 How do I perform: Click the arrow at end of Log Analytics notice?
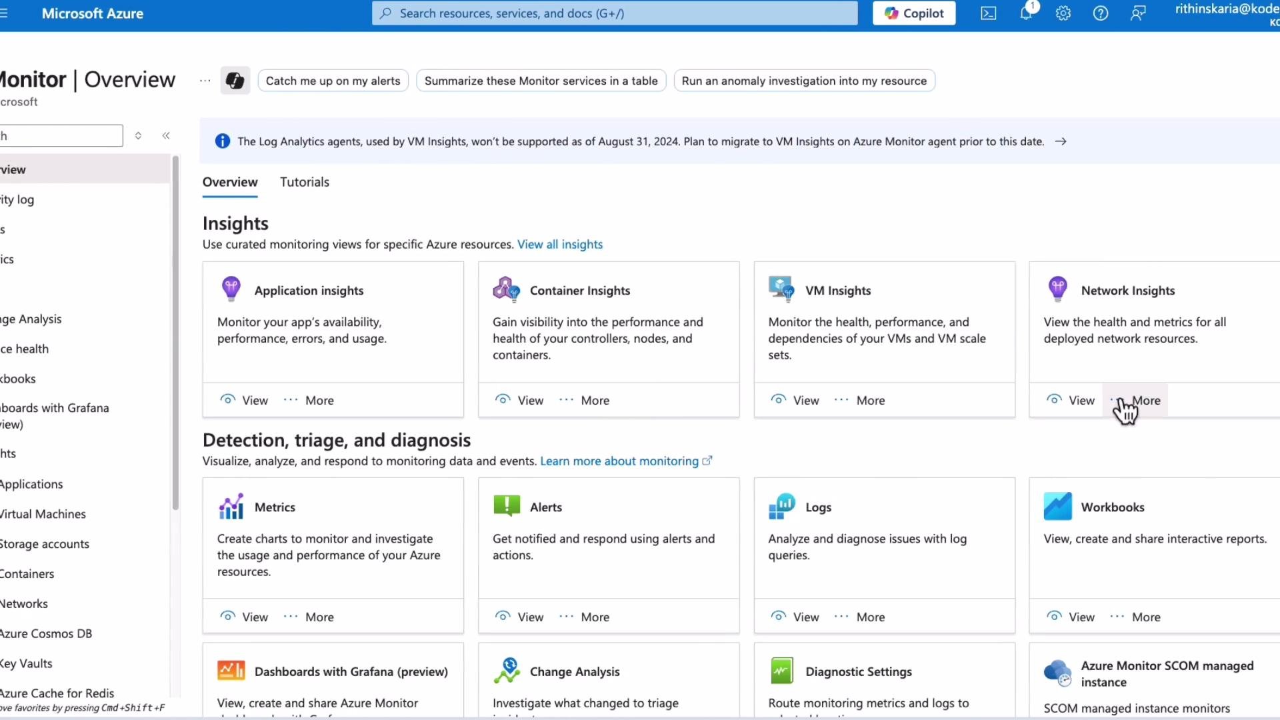(1061, 141)
